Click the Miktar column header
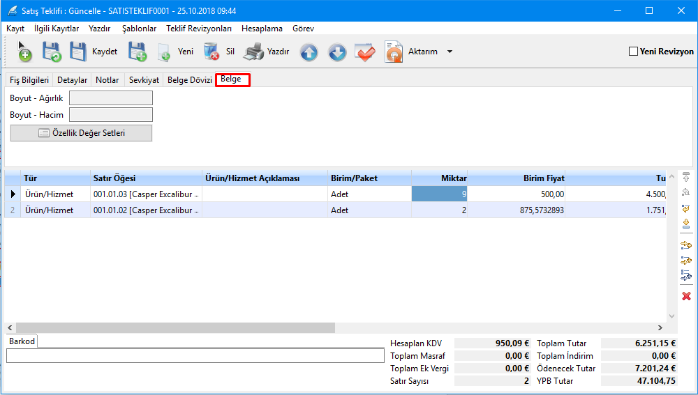The width and height of the screenshot is (698, 395). (439, 178)
